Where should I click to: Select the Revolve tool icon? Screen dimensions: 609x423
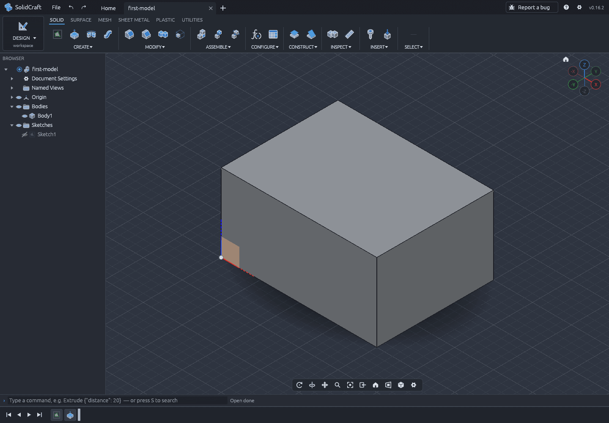(91, 34)
